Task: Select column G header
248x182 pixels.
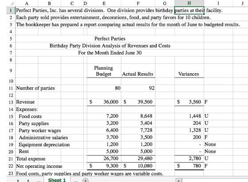Action: 165,4
